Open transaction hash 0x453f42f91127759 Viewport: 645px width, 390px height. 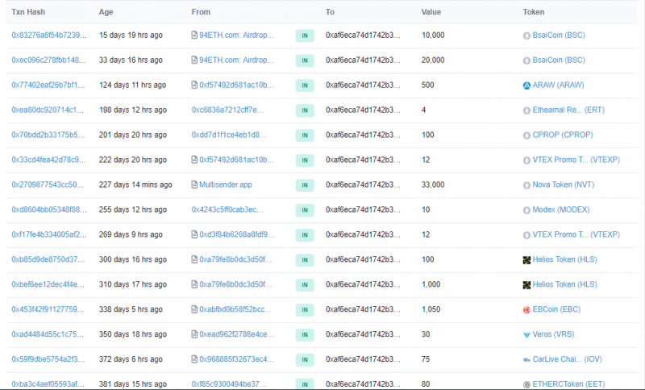pyautogui.click(x=48, y=309)
